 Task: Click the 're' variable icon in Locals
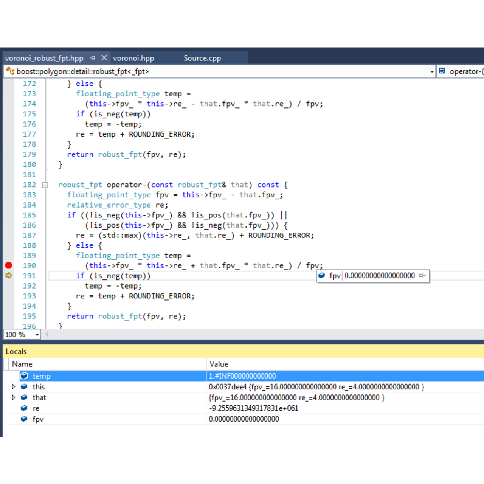pyautogui.click(x=24, y=408)
